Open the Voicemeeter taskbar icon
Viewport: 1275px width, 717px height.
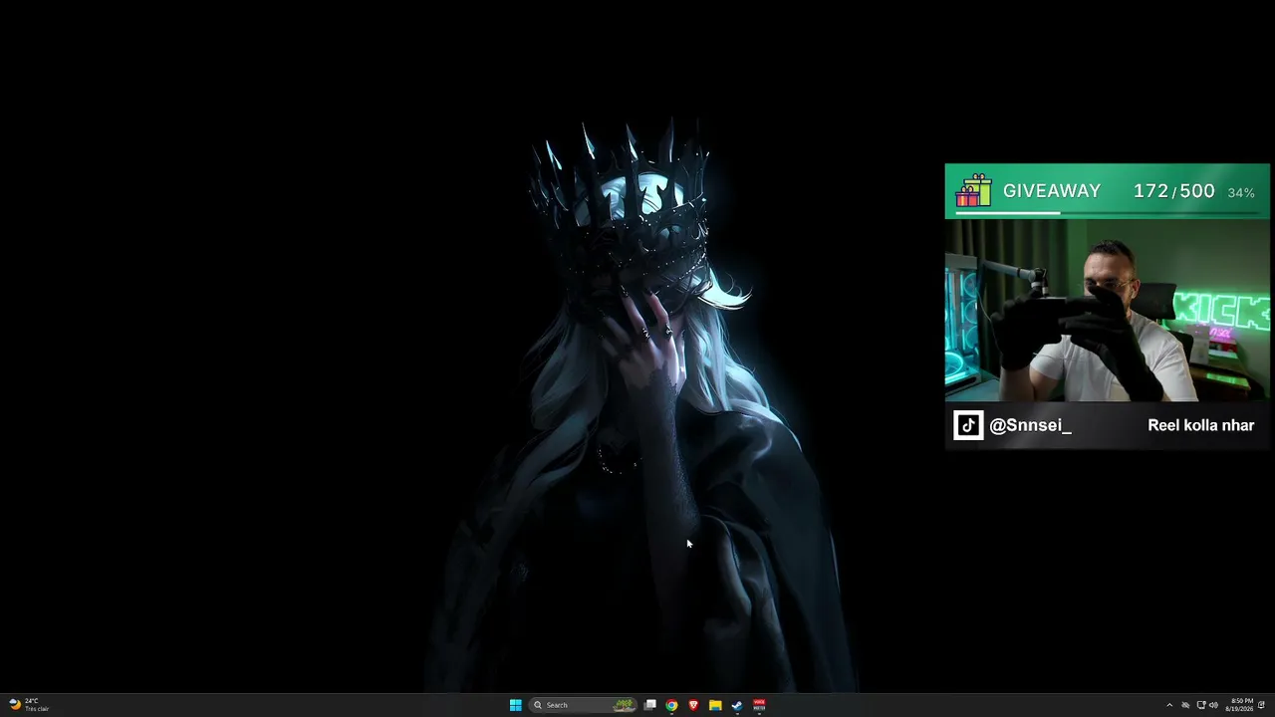(x=759, y=705)
